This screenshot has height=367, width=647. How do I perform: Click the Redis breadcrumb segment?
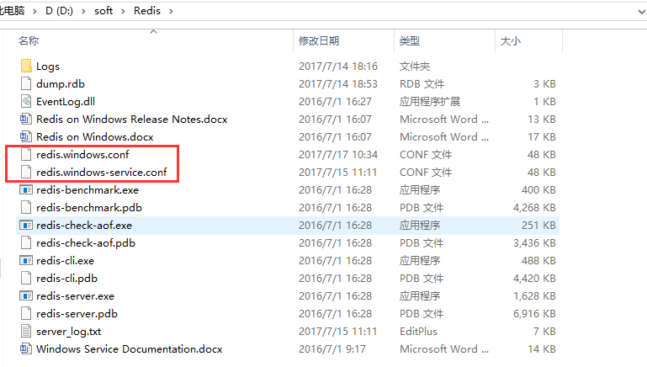click(147, 11)
